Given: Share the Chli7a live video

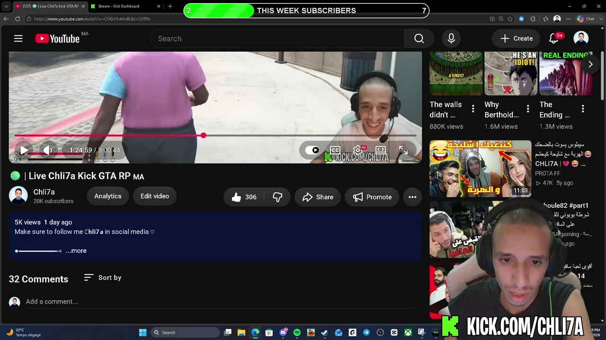Looking at the screenshot, I should pyautogui.click(x=318, y=197).
